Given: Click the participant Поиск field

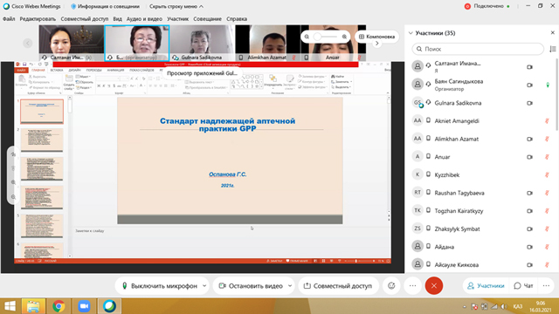Looking at the screenshot, I should tap(478, 49).
